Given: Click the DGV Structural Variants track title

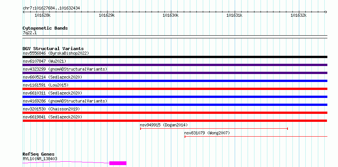Looking at the screenshot, I should (x=53, y=49).
